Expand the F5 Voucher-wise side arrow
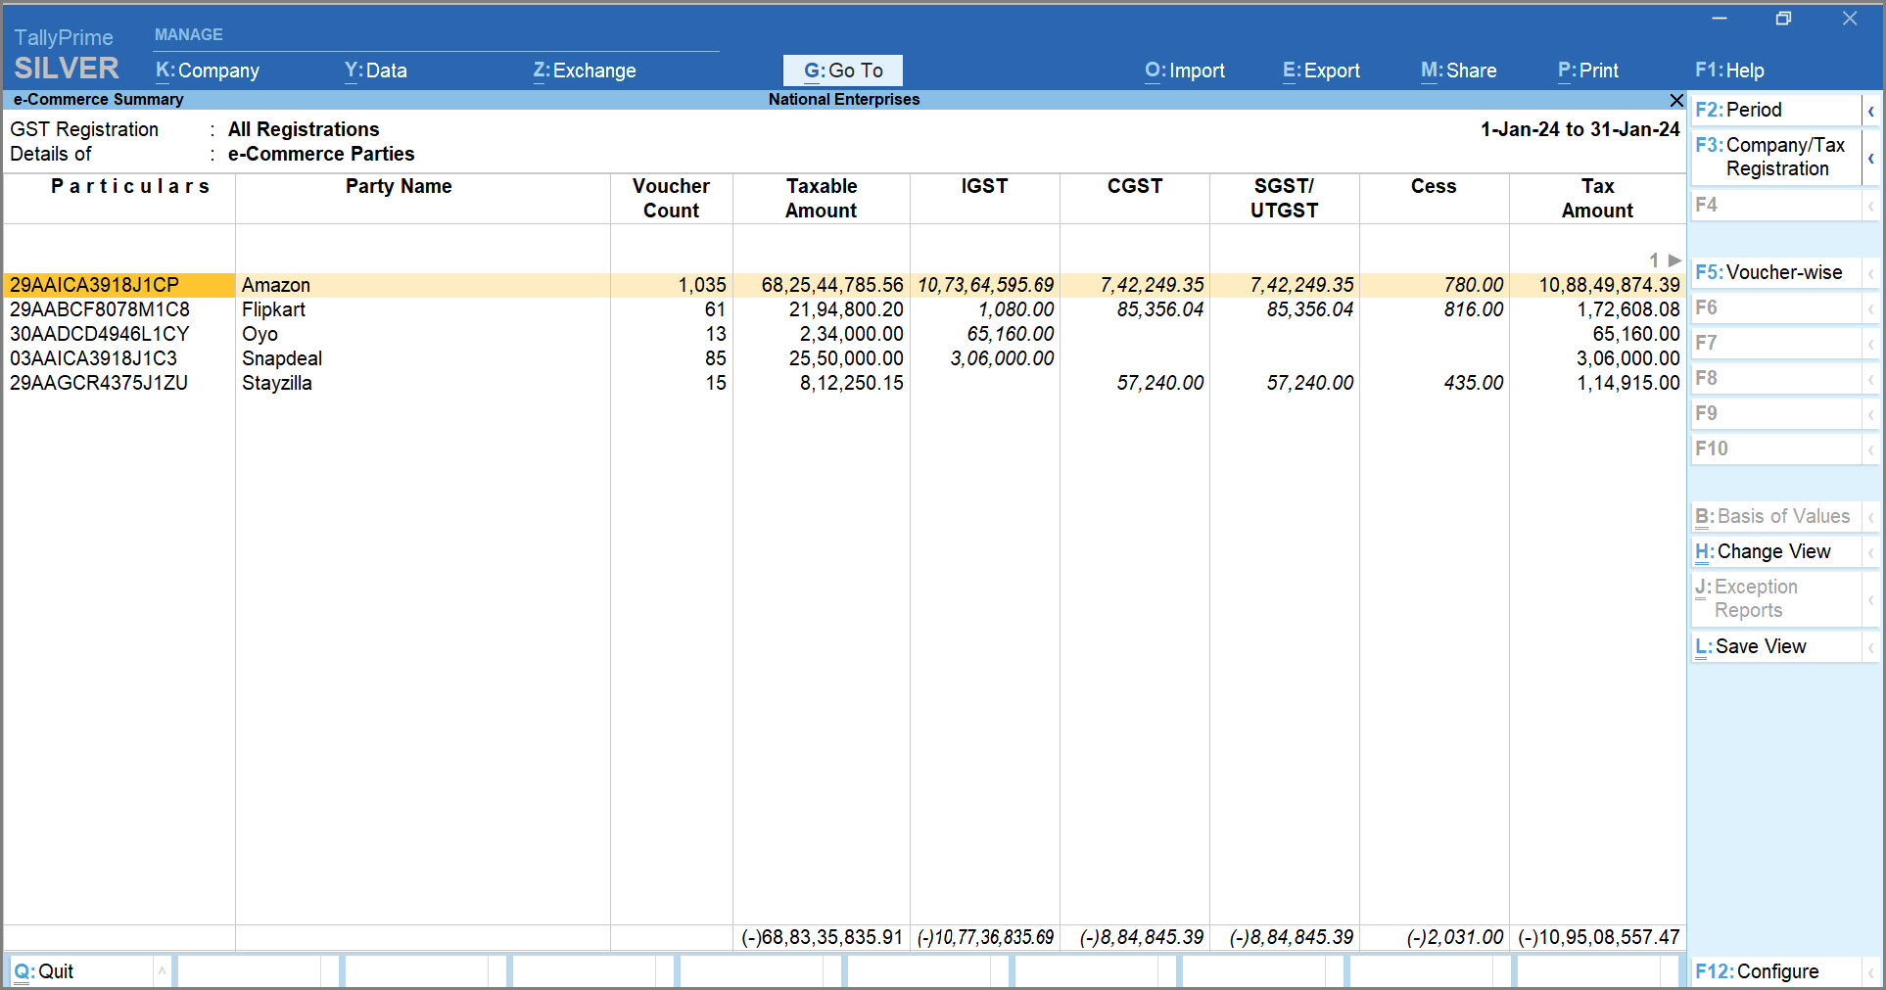 coord(1870,273)
